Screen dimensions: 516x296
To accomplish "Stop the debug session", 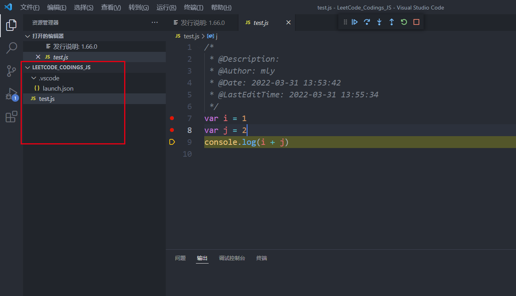I will 416,22.
